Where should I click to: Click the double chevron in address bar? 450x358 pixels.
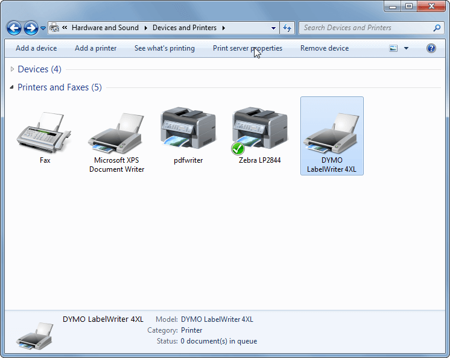[65, 28]
